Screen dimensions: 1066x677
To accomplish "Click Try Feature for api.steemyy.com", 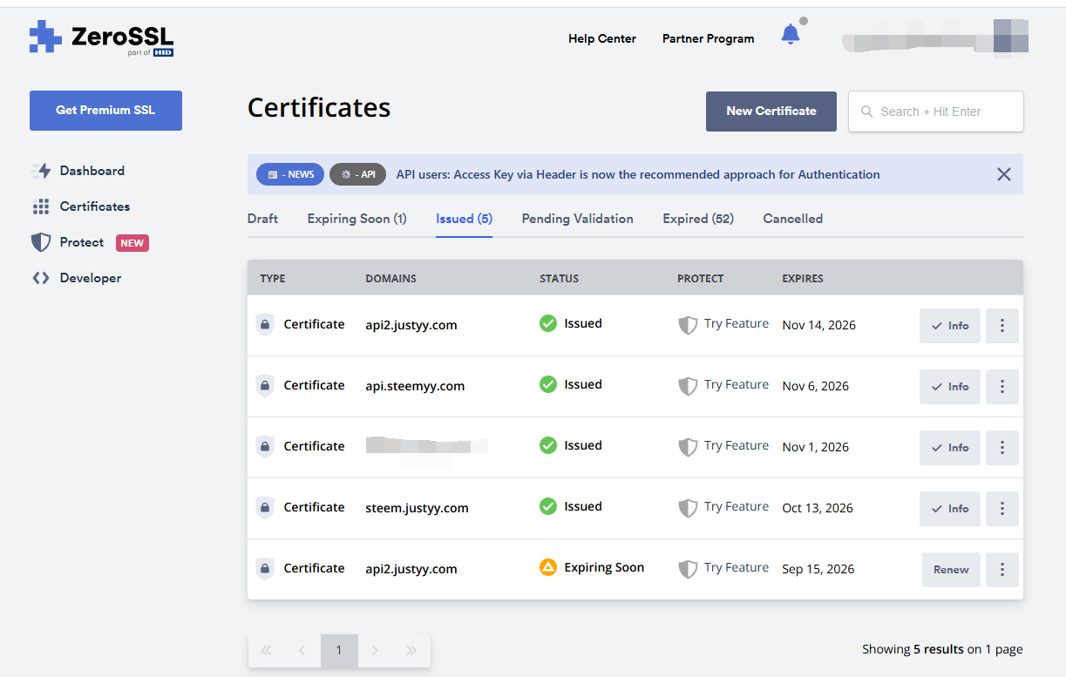I will 737,384.
